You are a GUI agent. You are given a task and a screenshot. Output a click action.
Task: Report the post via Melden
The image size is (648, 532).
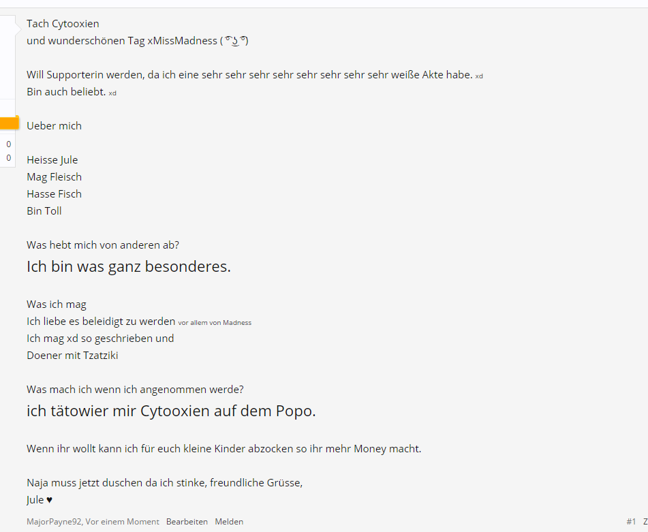(x=229, y=522)
